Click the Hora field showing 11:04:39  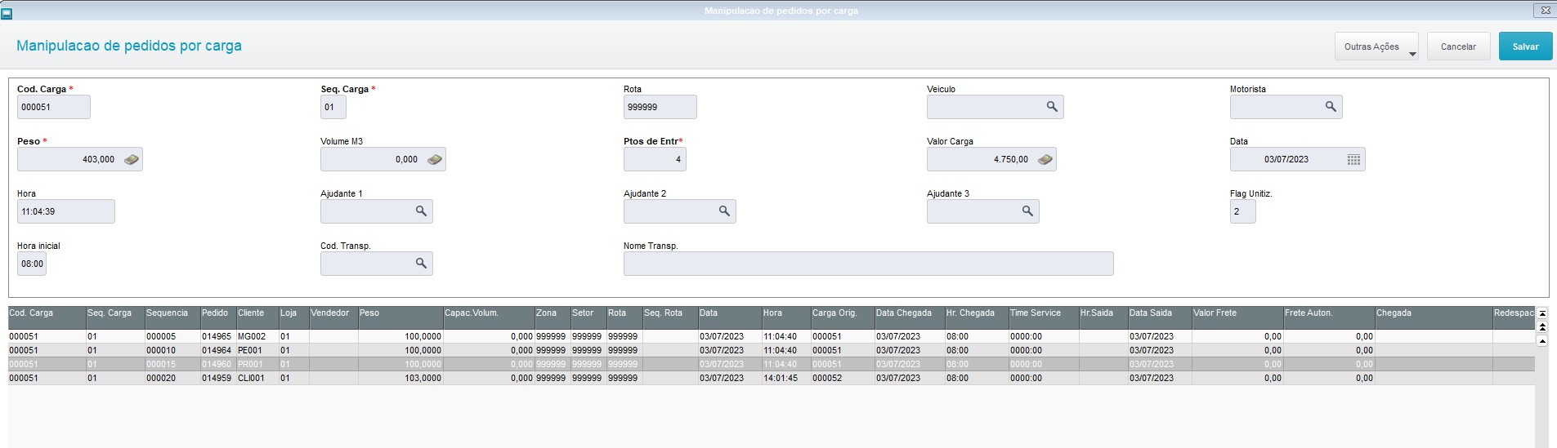point(66,211)
